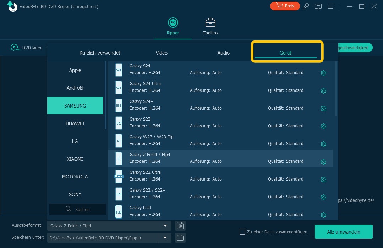Select XIAOMI device category

coord(75,159)
